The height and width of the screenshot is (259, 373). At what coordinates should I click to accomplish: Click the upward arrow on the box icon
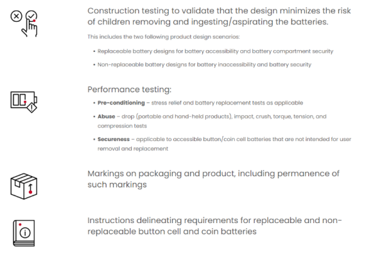click(30, 188)
